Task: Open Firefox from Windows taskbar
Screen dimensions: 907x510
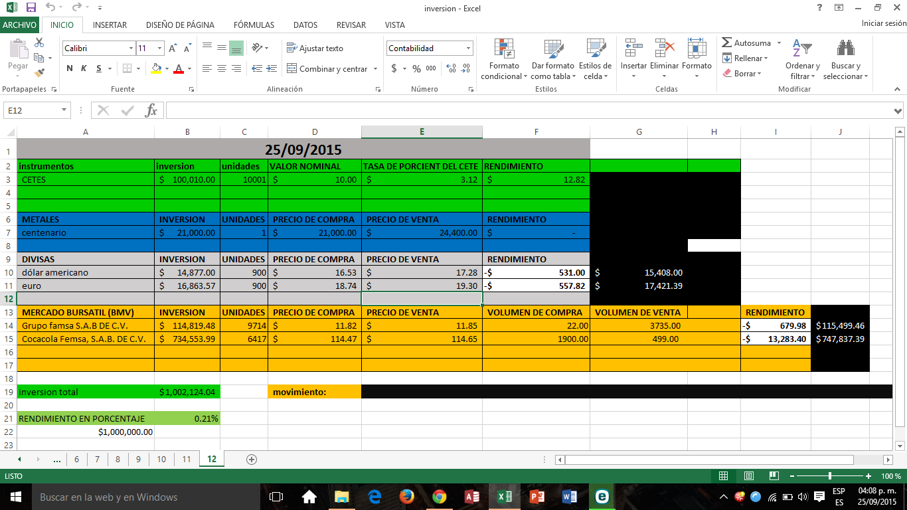Action: point(407,497)
